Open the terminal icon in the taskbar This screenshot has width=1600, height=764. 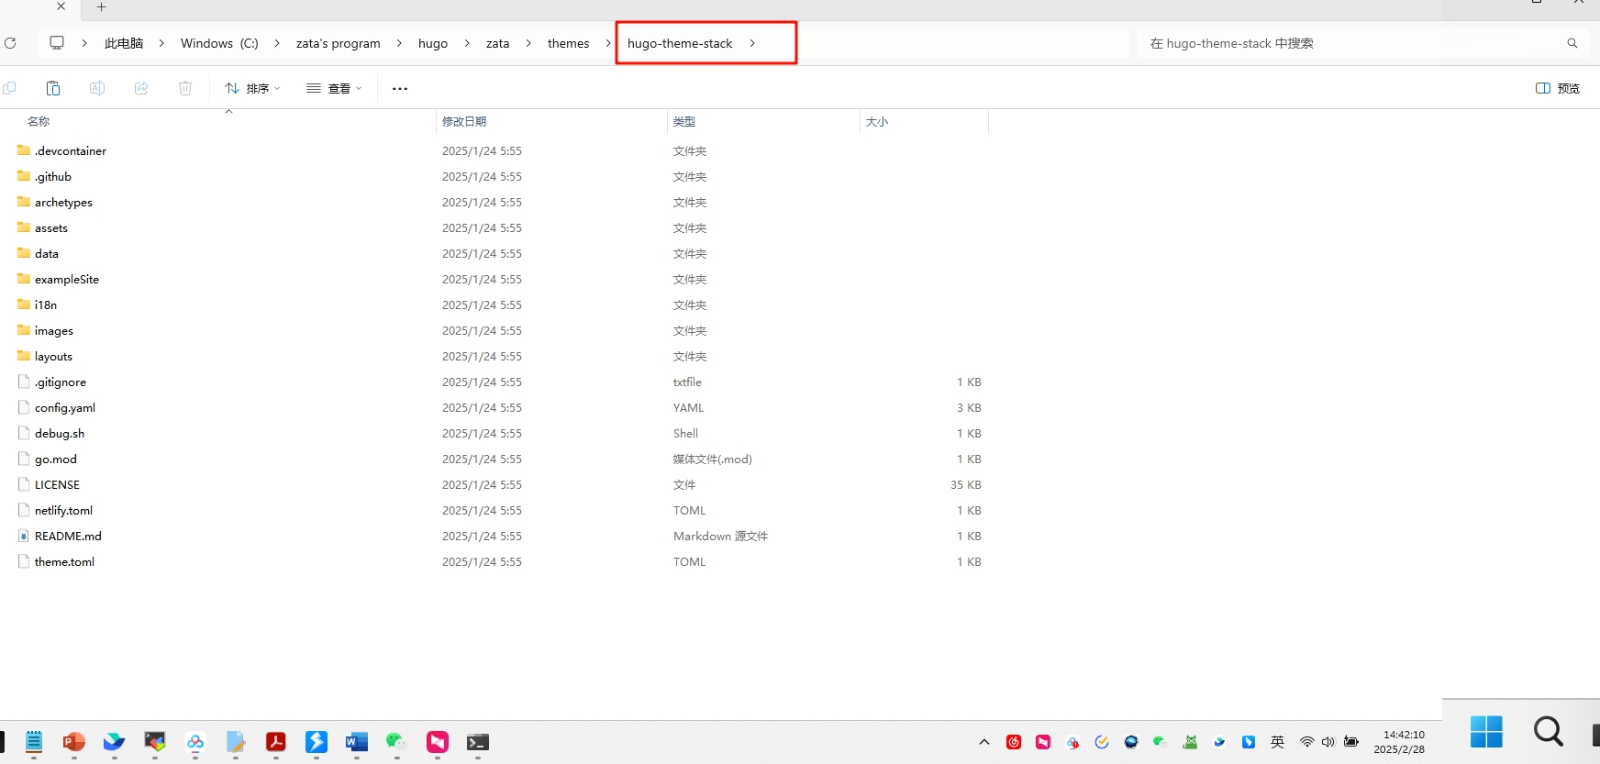coord(477,742)
